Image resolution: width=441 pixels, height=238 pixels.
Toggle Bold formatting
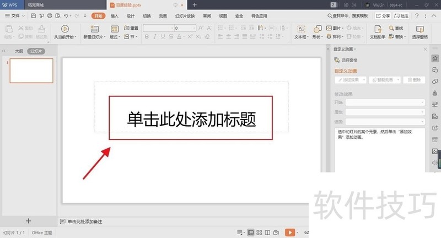pyautogui.click(x=147, y=36)
